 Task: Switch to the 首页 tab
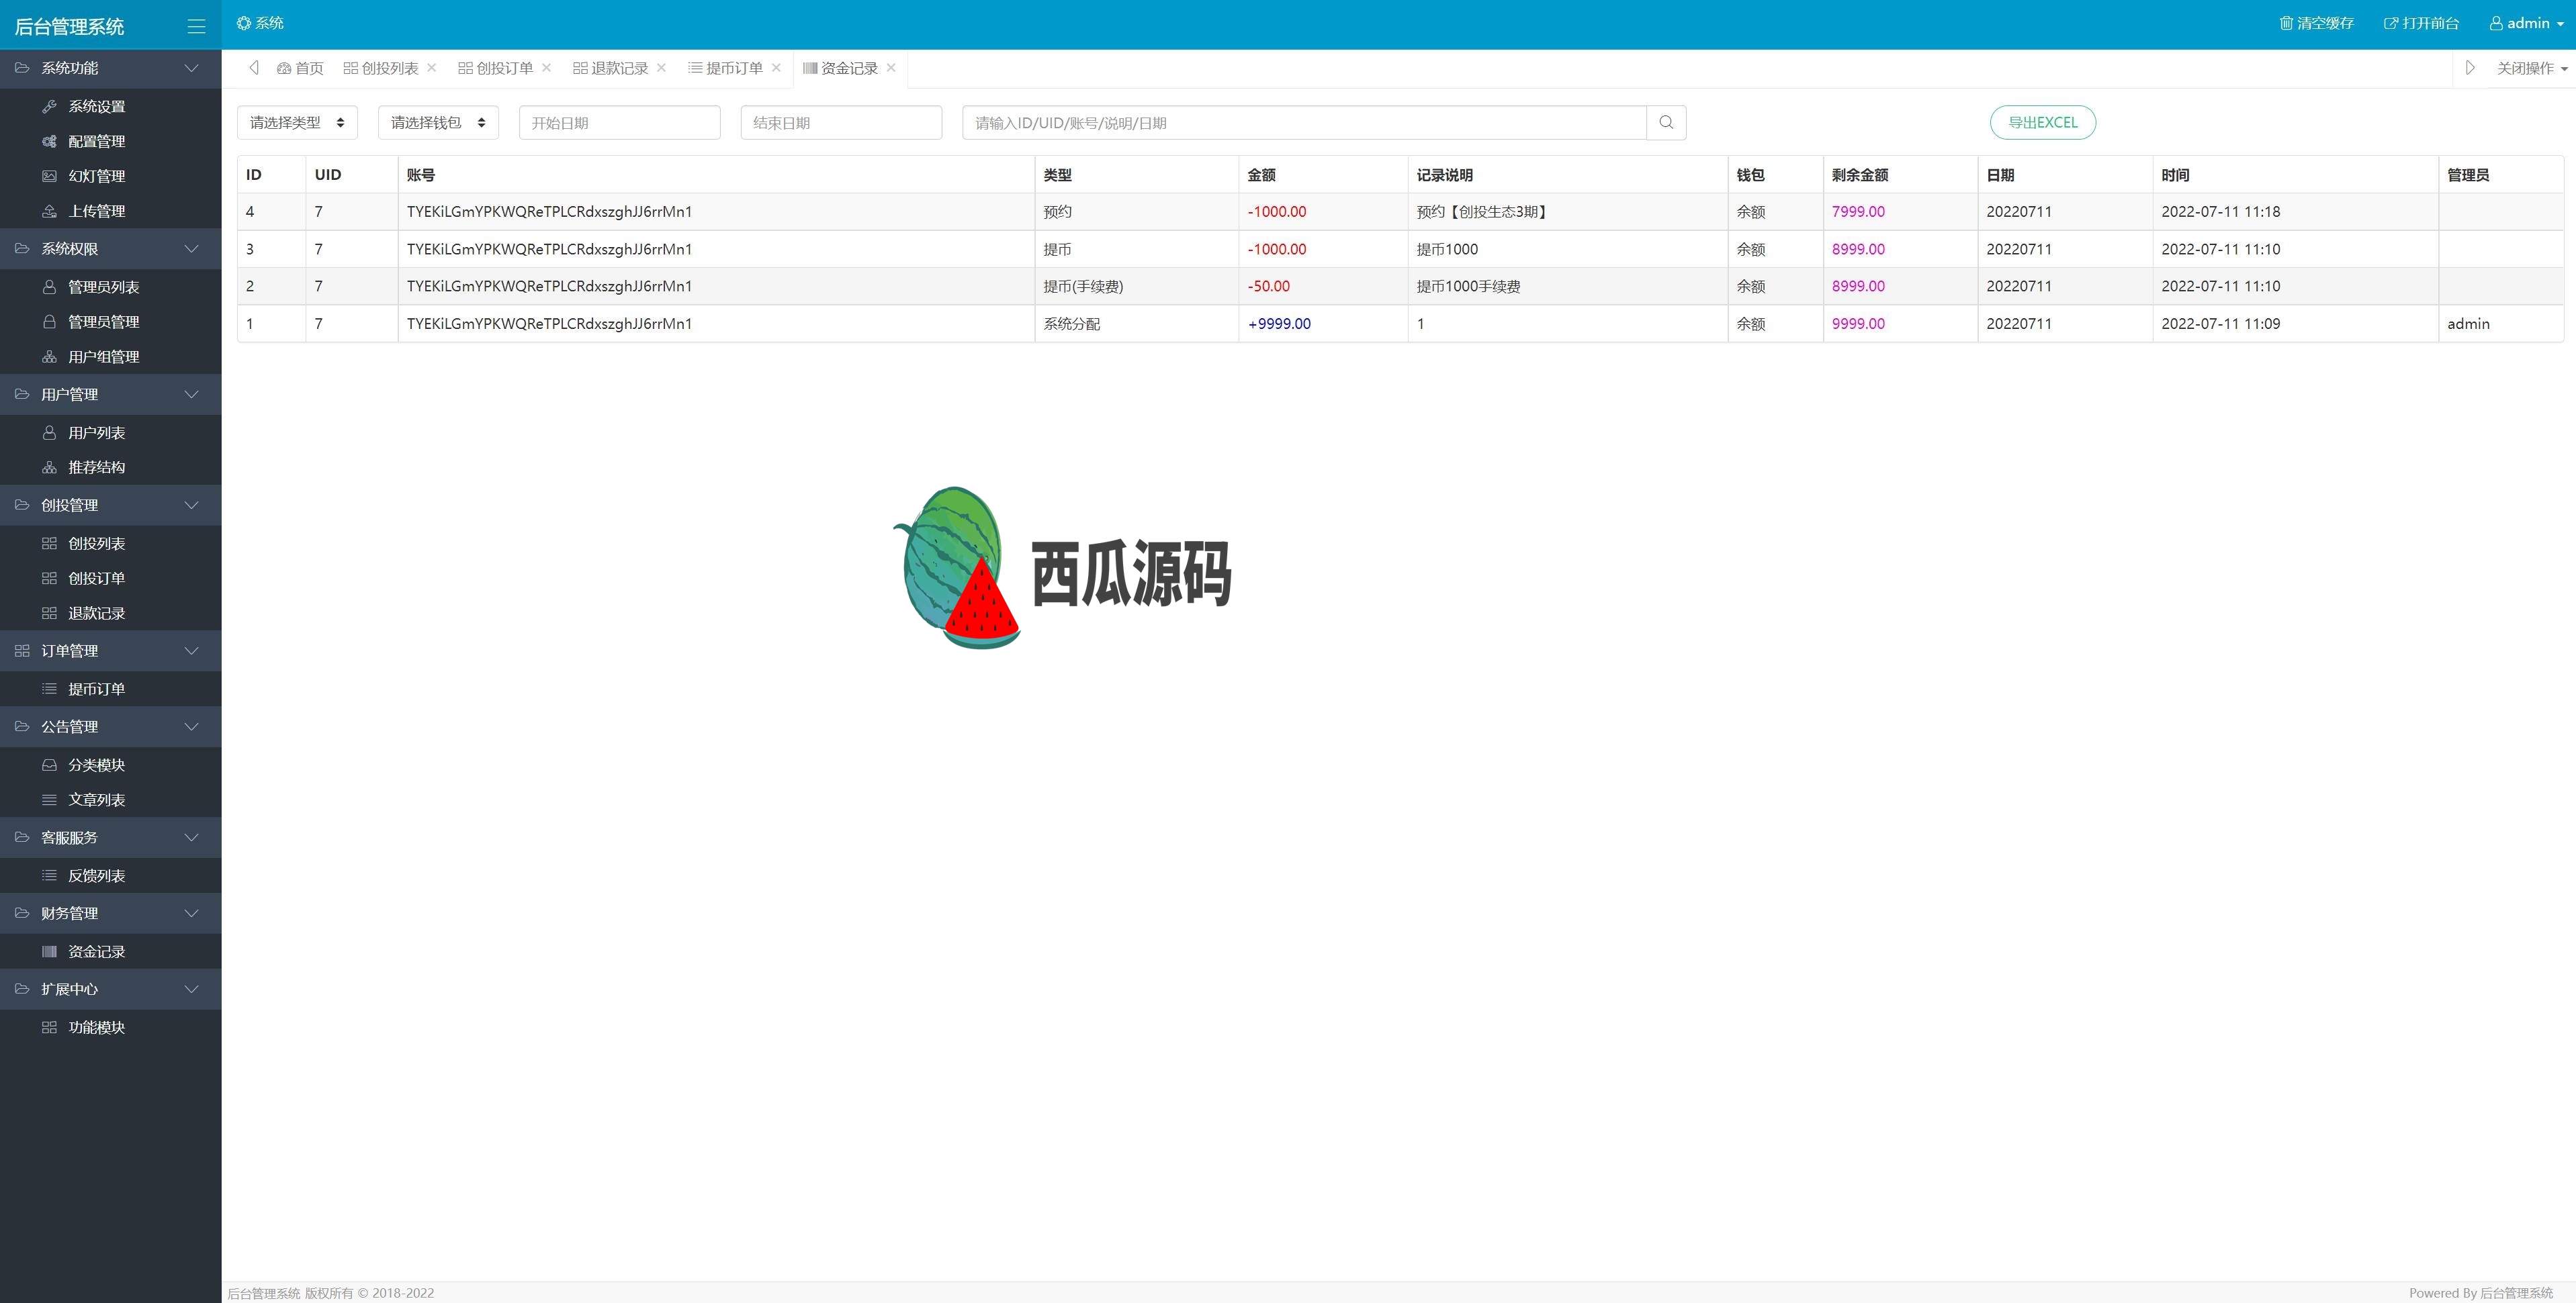[x=300, y=68]
